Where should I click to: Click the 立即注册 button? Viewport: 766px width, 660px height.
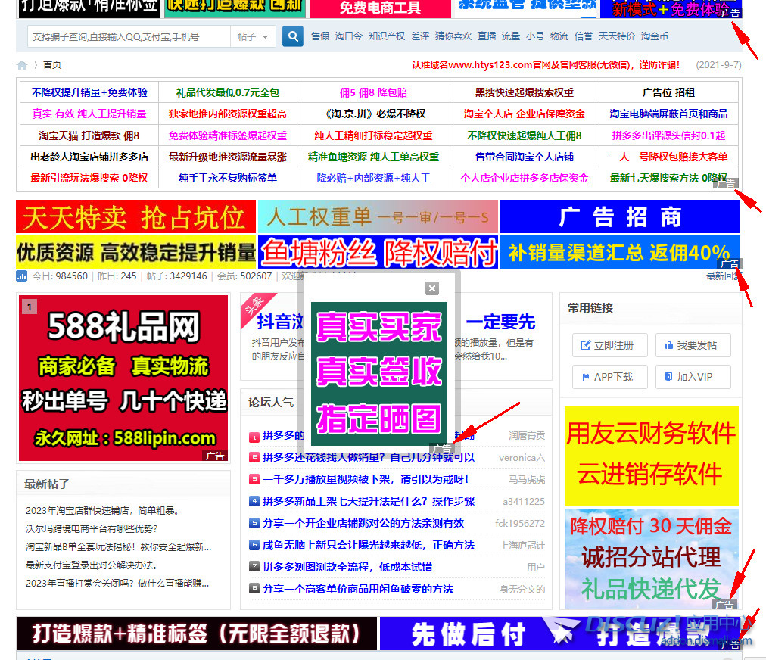point(609,345)
